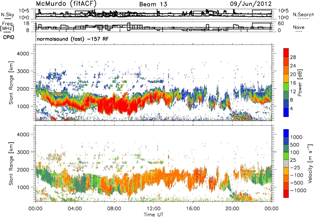
Task: Click the noise trace plot at the top
Action: [x=153, y=14]
